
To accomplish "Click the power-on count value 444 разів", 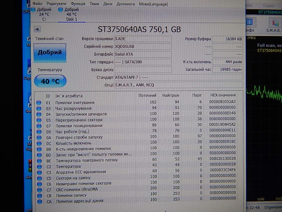I will tap(227, 62).
